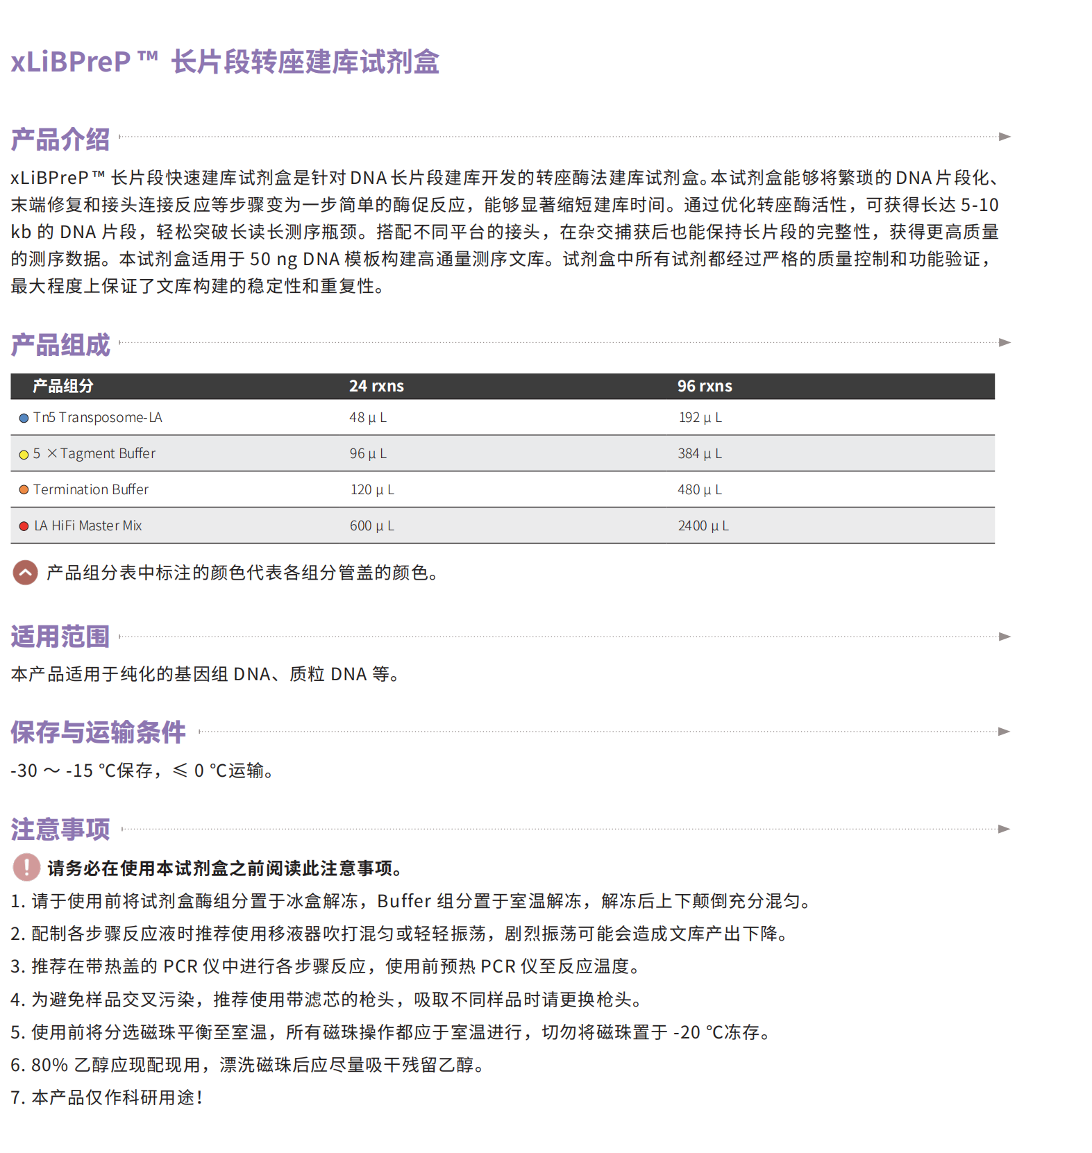
Task: Click the arrow at end of 产品介绍 line
Action: click(x=1005, y=137)
